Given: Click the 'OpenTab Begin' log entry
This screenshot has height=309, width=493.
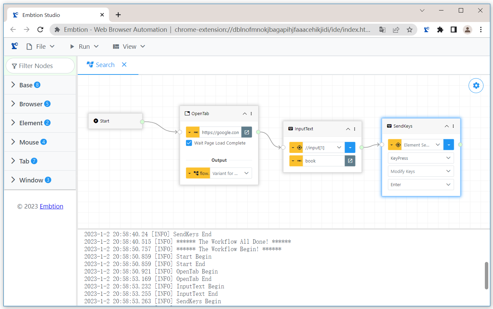Looking at the screenshot, I should pyautogui.click(x=151, y=271).
